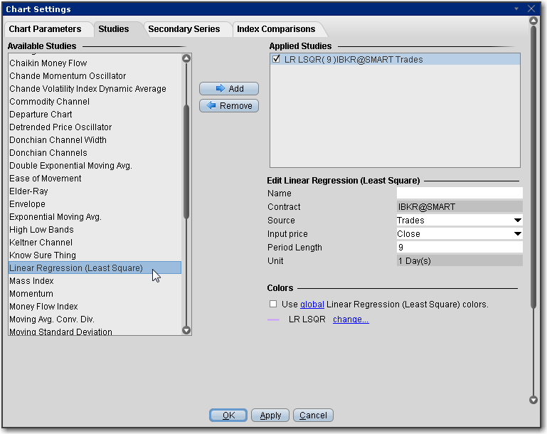Open the Index Comparisons tab
The width and height of the screenshot is (547, 434).
[276, 29]
